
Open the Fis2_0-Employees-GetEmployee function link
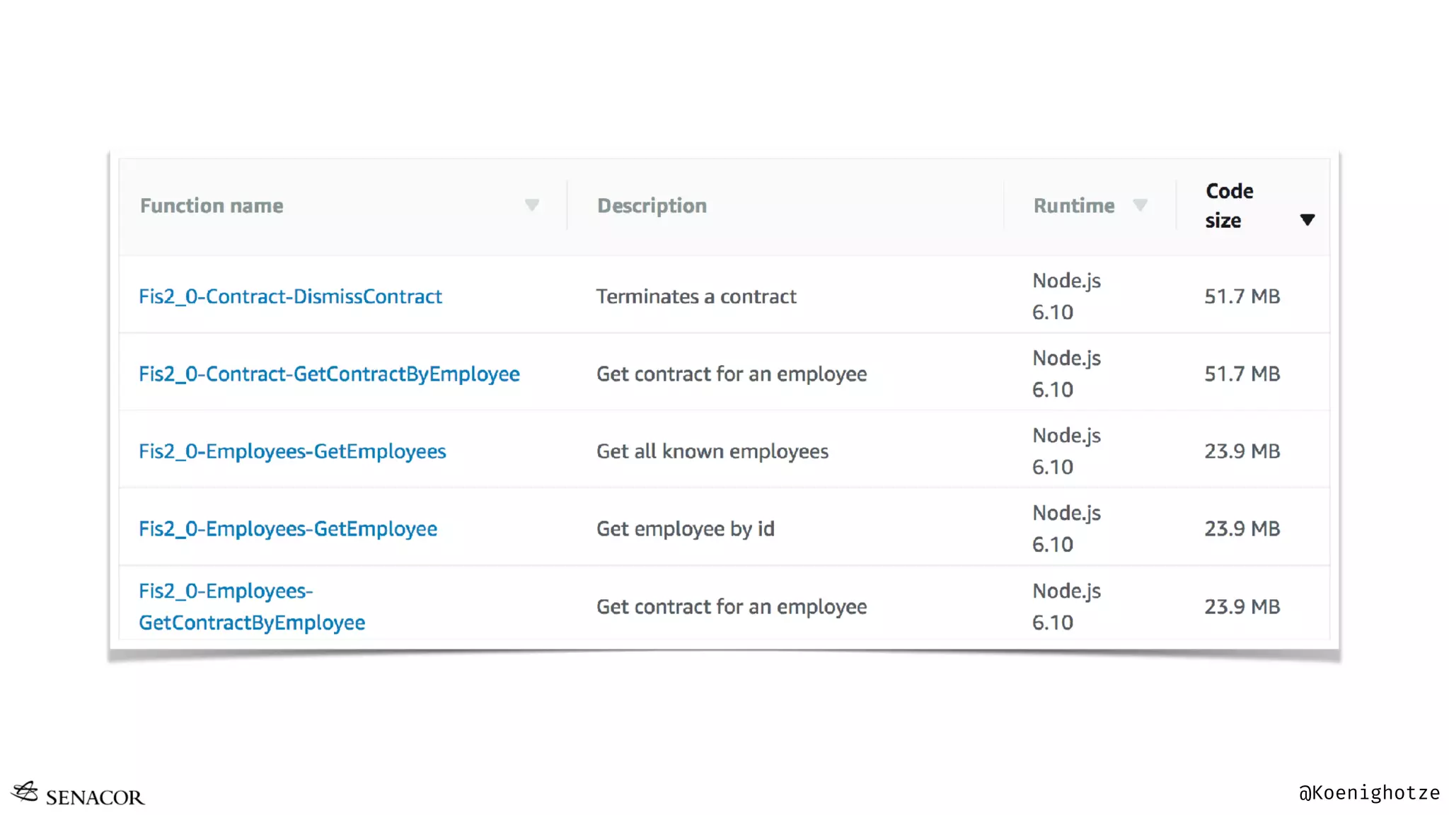[x=288, y=528]
